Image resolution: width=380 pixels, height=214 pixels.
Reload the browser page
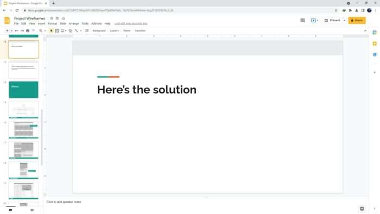point(17,10)
